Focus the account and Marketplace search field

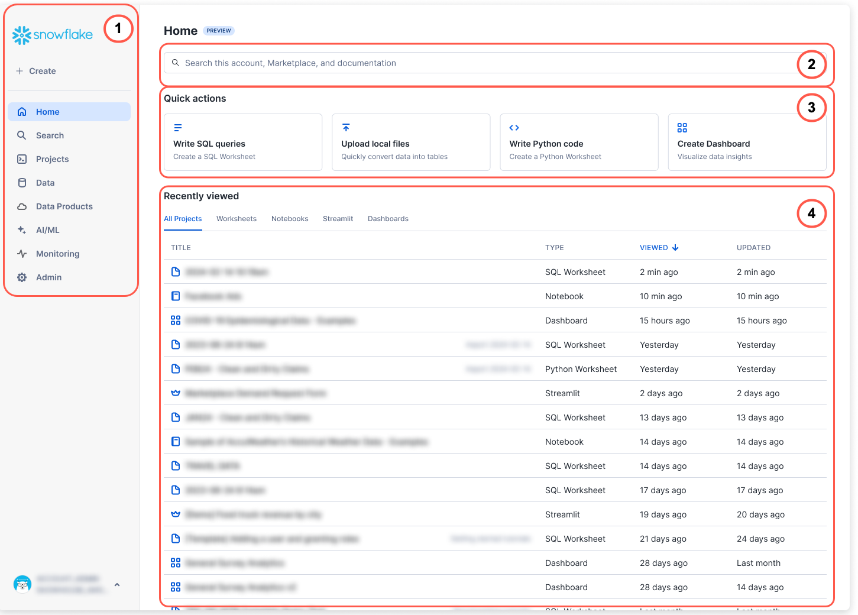click(x=485, y=63)
